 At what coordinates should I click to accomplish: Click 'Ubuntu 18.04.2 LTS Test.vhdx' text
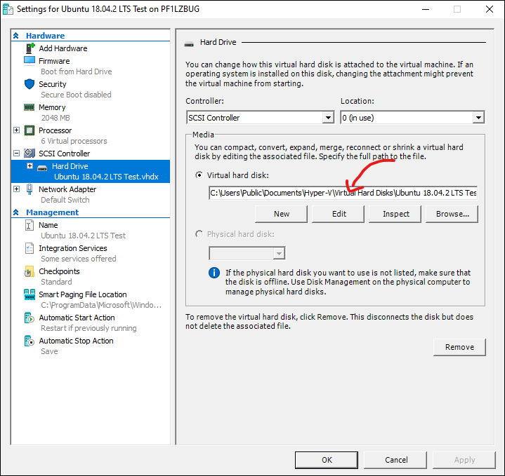click(106, 177)
